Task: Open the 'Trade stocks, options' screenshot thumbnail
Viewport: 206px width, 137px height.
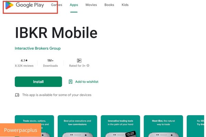Action: coord(34,126)
